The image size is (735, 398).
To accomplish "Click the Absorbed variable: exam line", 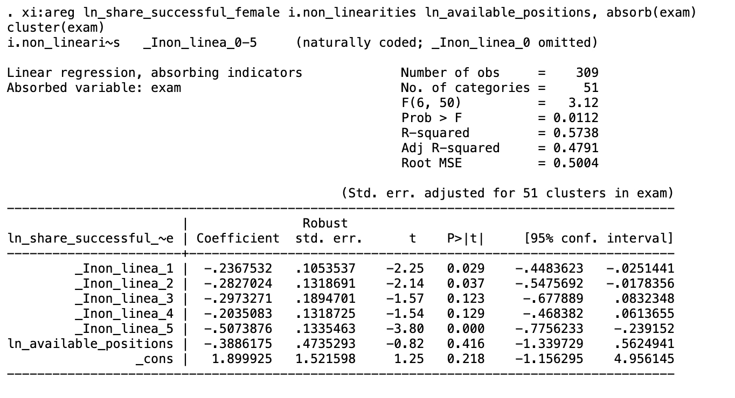I will pos(94,88).
